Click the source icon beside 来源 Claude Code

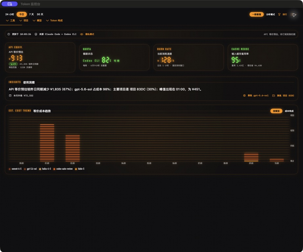coord(36,34)
